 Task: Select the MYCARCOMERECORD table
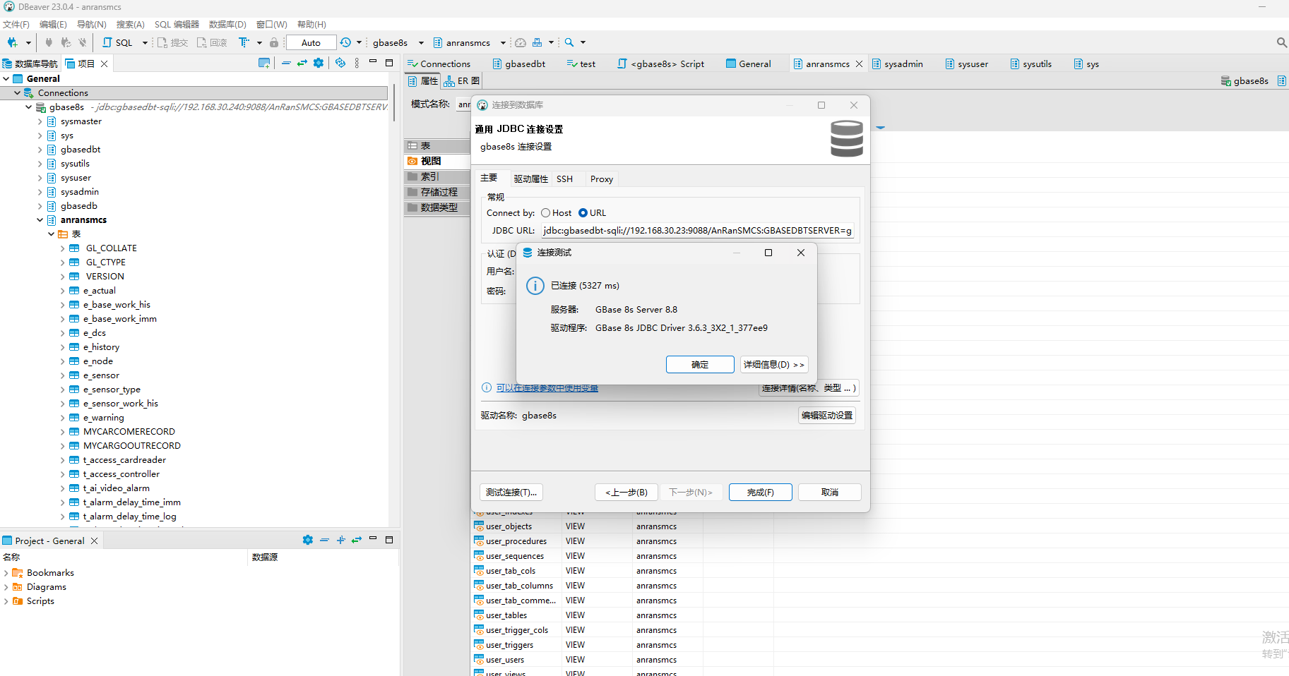point(129,432)
